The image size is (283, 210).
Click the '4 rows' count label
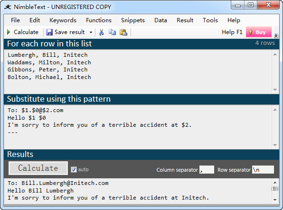coord(265,43)
